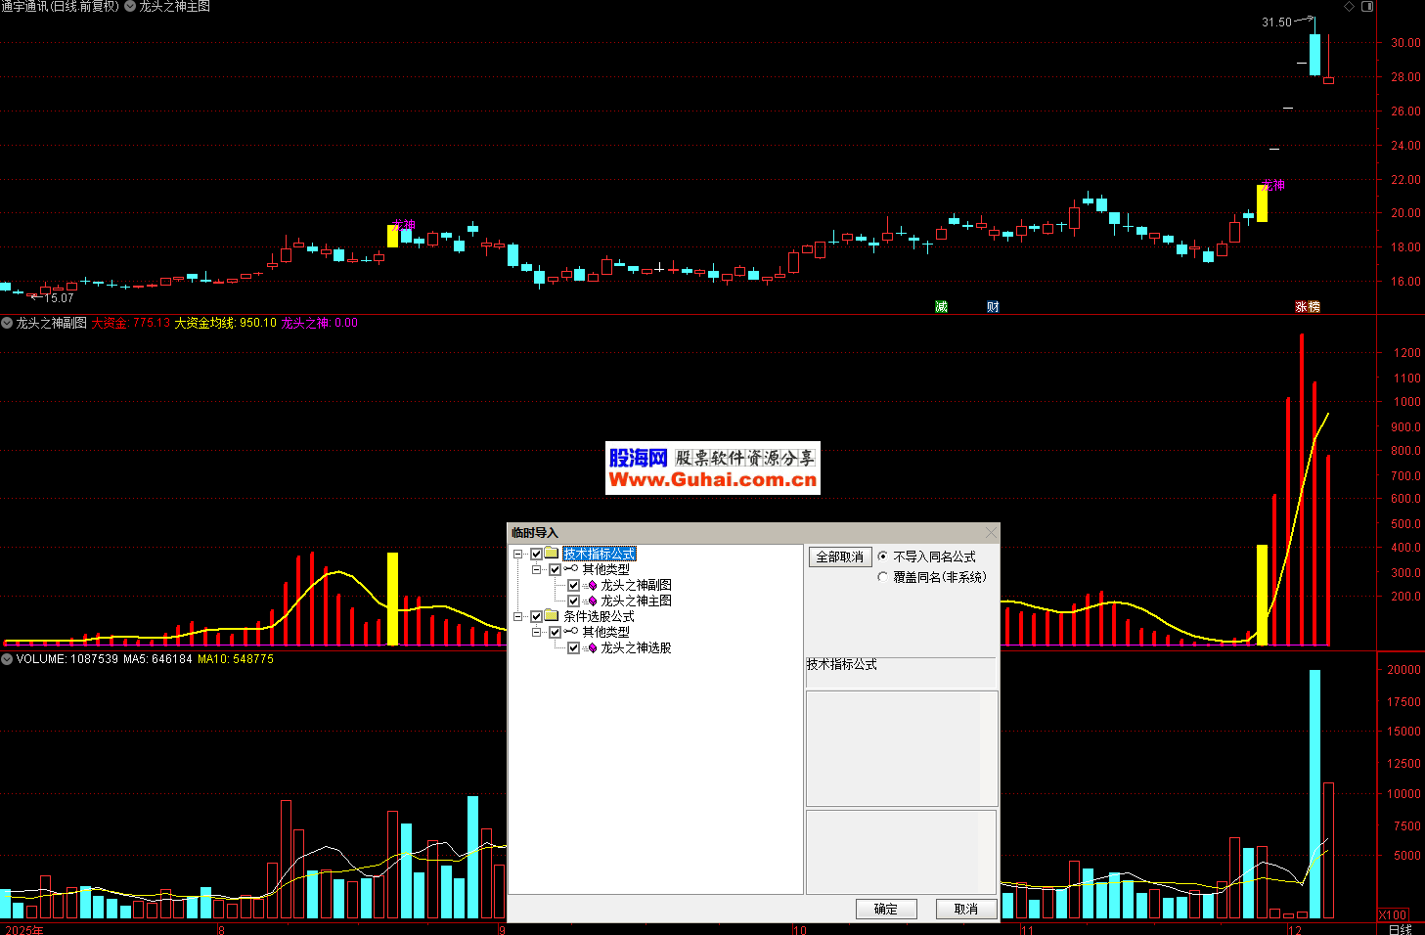Screen dimensions: 1425x935
Task: Click the green 减 event marker
Action: pos(941,307)
